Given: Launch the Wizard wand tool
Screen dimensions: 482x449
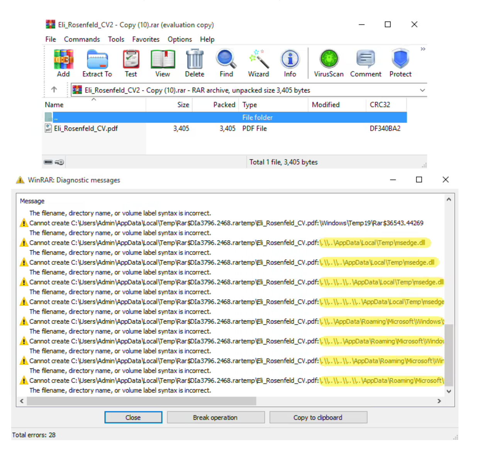Looking at the screenshot, I should click(x=258, y=63).
